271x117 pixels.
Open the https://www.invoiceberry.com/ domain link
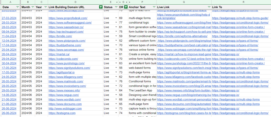tap(67, 86)
